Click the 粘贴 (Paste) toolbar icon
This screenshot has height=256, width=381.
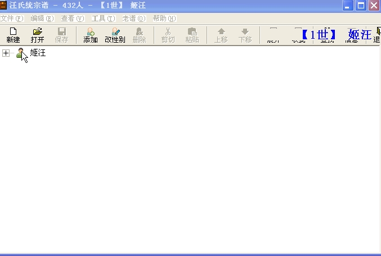coord(192,35)
